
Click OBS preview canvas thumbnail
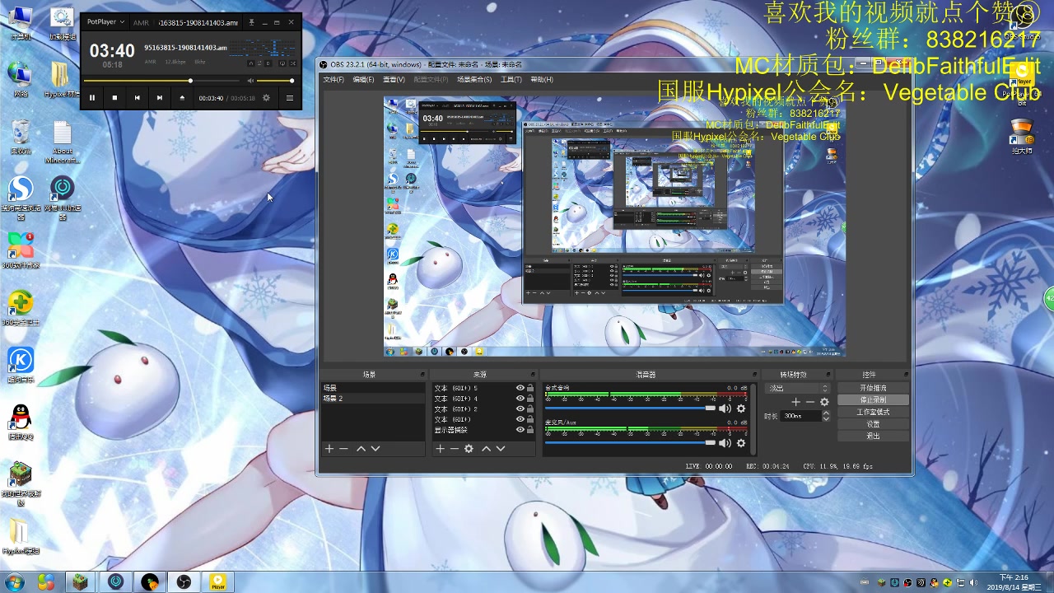pyautogui.click(x=614, y=226)
